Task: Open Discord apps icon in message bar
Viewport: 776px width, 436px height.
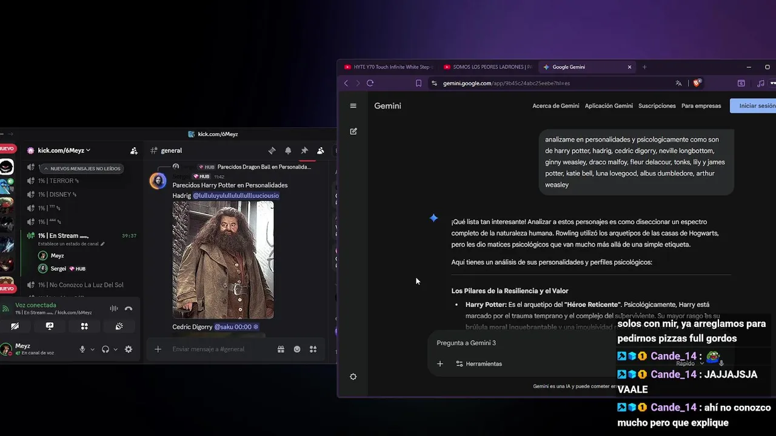Action: [313, 349]
